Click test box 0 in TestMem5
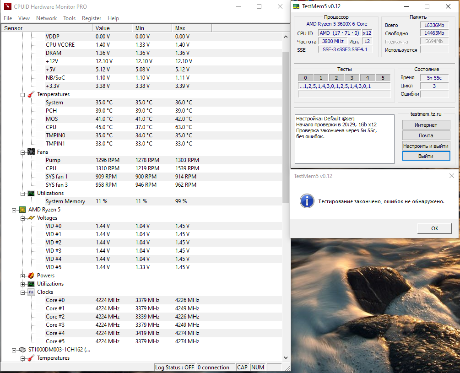Image resolution: width=460 pixels, height=373 pixels. coord(305,78)
